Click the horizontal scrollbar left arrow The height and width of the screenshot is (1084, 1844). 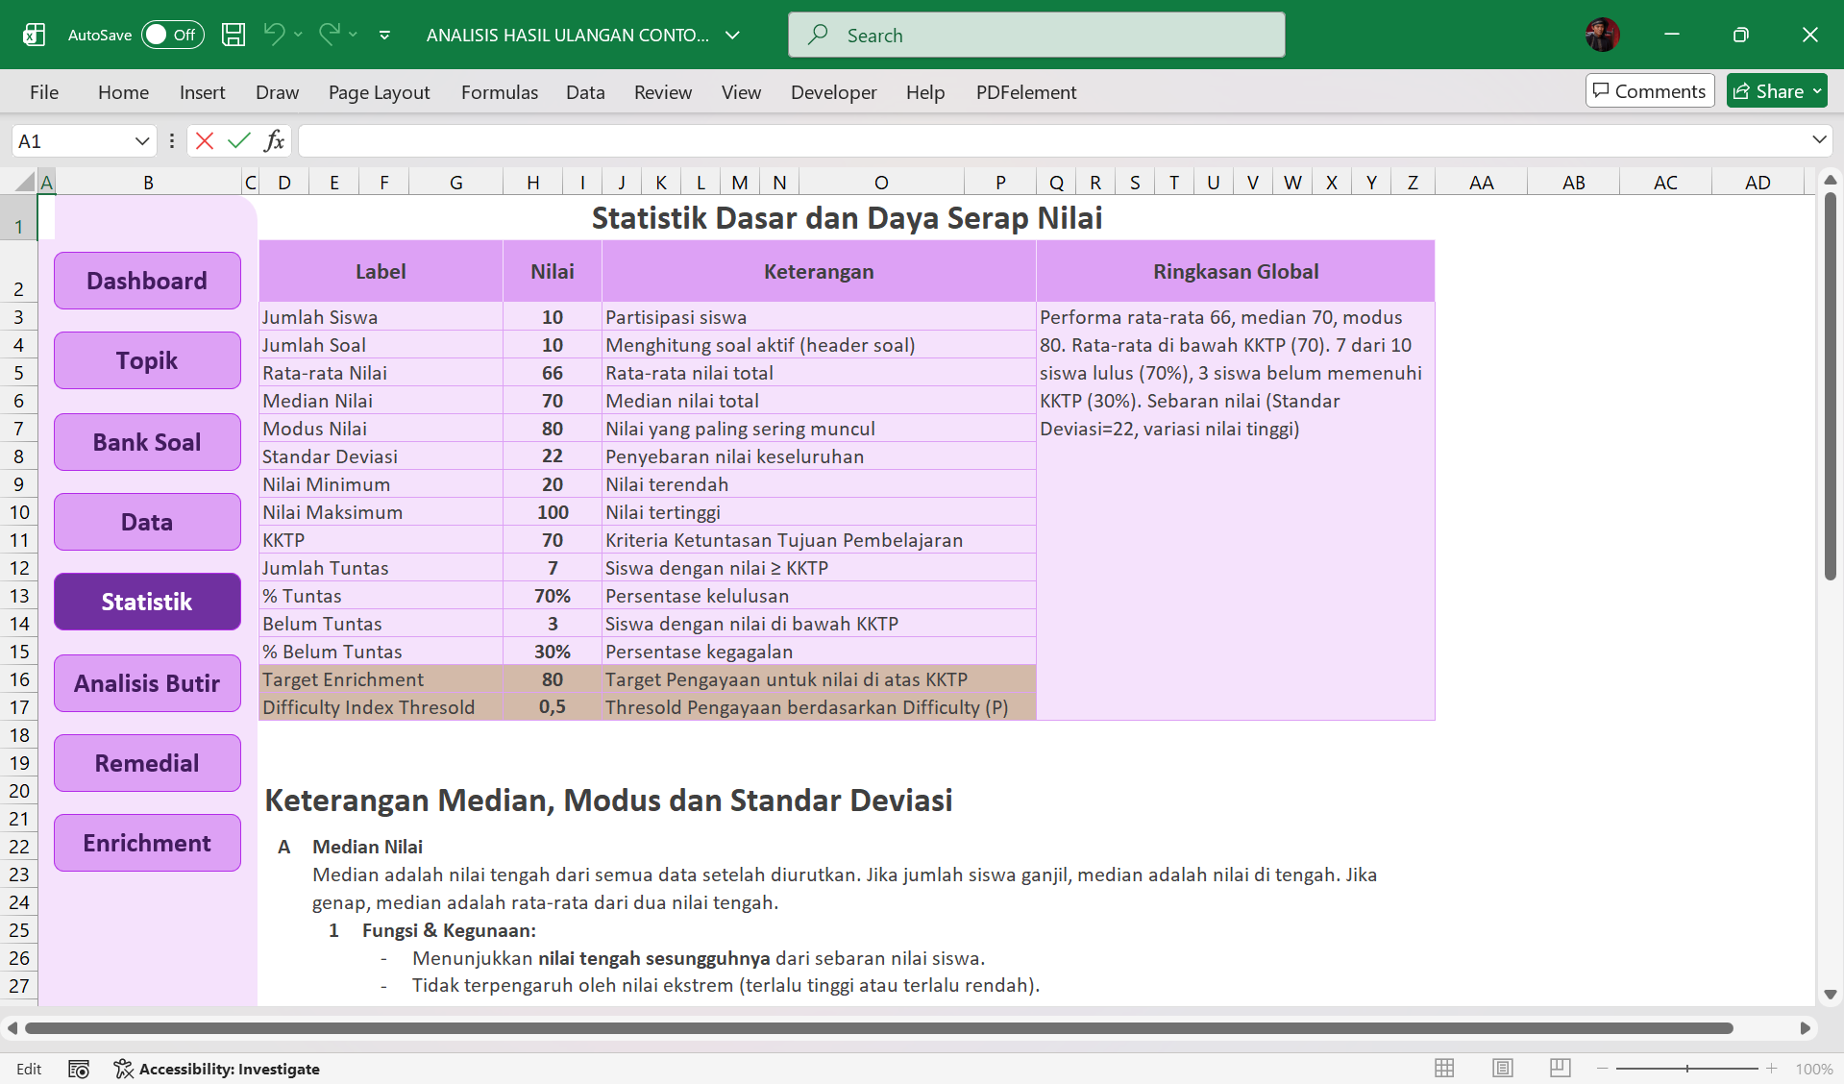point(12,1028)
